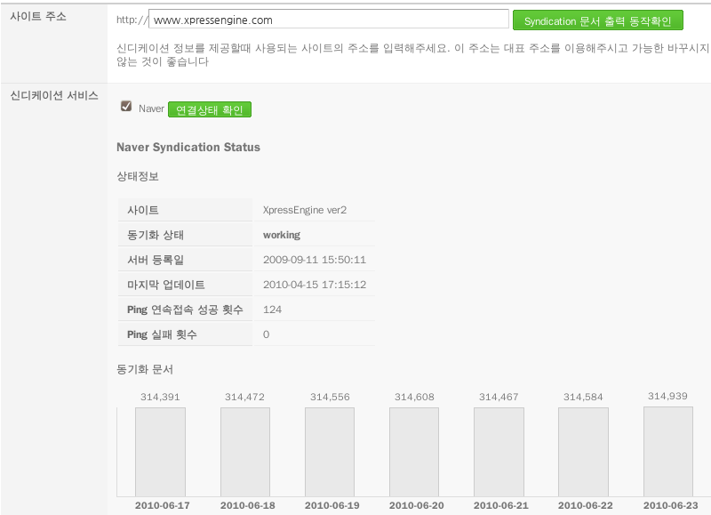Click the 'working' sync status value
This screenshot has width=711, height=515.
pos(282,235)
